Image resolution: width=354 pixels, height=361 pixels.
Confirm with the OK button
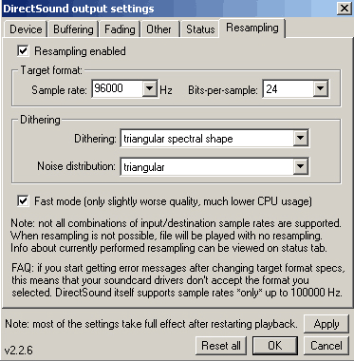(275, 345)
